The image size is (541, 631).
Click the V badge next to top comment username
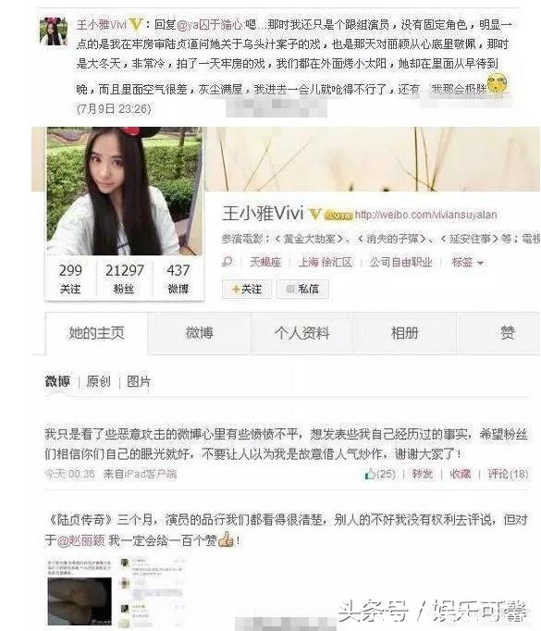pyautogui.click(x=136, y=25)
